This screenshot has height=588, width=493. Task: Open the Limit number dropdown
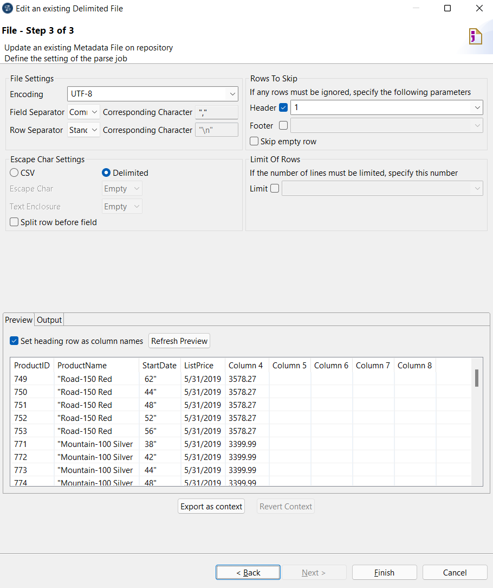pos(382,188)
